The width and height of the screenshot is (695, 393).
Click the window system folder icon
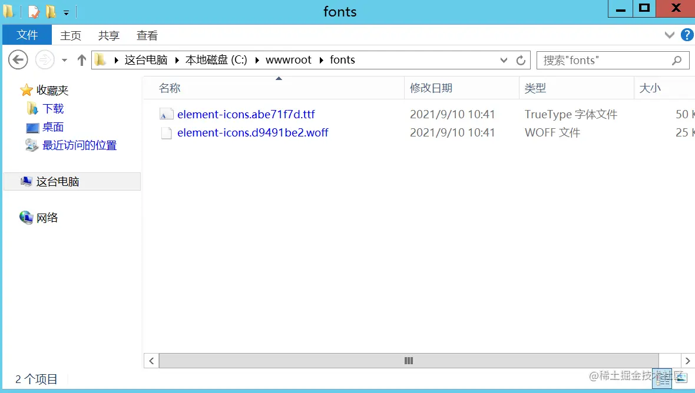[x=9, y=11]
